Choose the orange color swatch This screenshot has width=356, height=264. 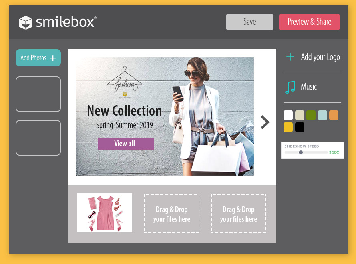click(334, 115)
